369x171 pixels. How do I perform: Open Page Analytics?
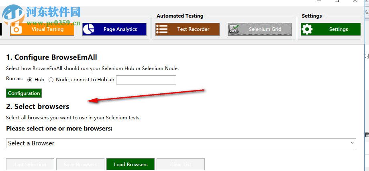point(114,29)
